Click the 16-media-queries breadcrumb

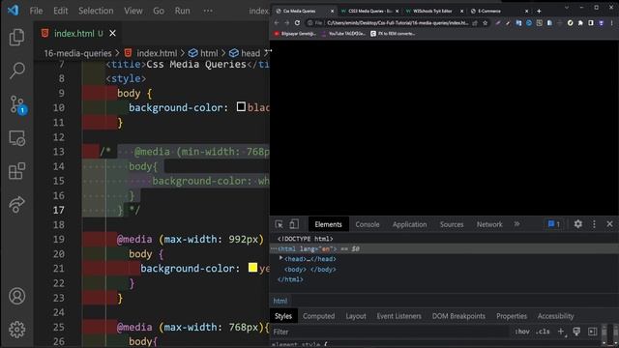click(77, 53)
